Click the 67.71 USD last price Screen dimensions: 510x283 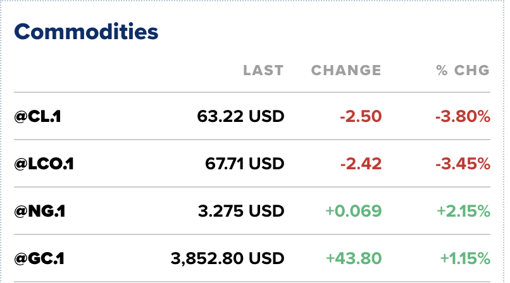[244, 164]
